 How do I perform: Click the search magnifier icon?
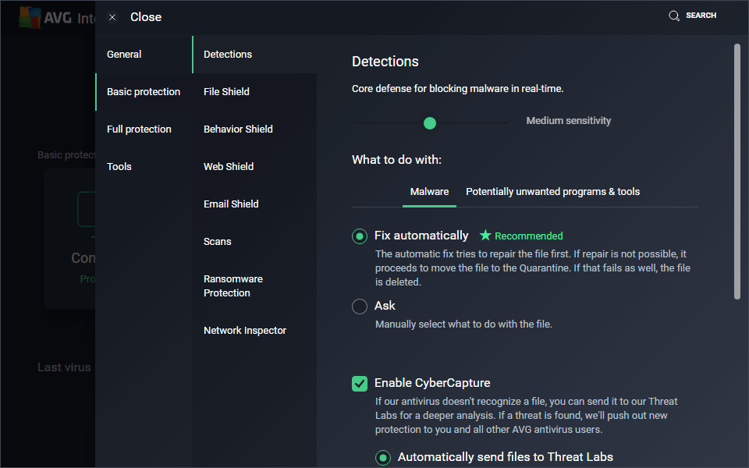point(674,16)
